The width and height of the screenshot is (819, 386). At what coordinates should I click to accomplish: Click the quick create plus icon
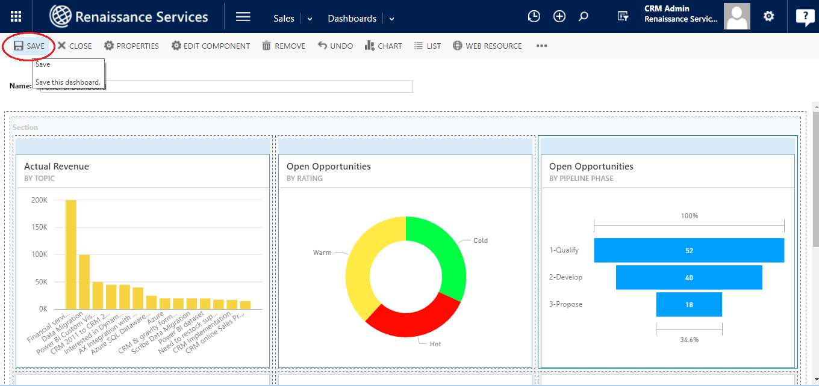pyautogui.click(x=559, y=17)
